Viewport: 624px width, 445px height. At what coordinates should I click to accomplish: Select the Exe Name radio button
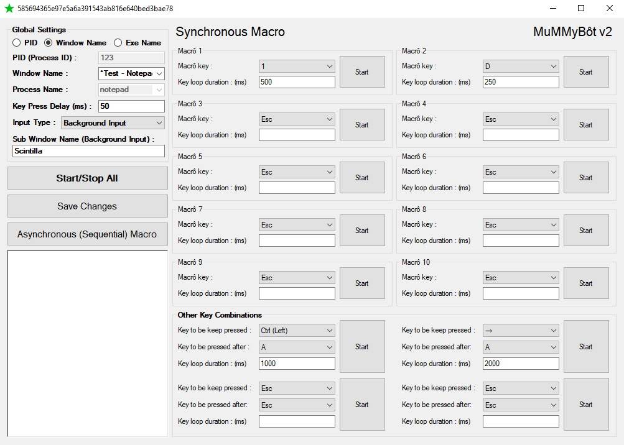tap(118, 43)
